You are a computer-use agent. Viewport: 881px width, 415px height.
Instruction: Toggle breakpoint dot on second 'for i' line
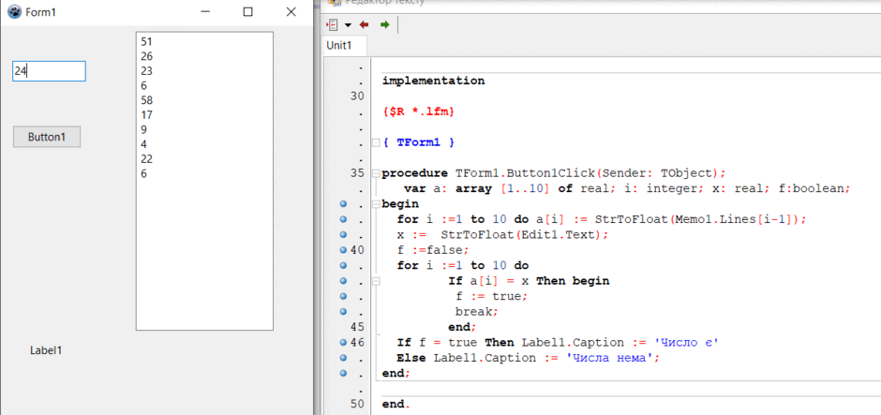[343, 265]
